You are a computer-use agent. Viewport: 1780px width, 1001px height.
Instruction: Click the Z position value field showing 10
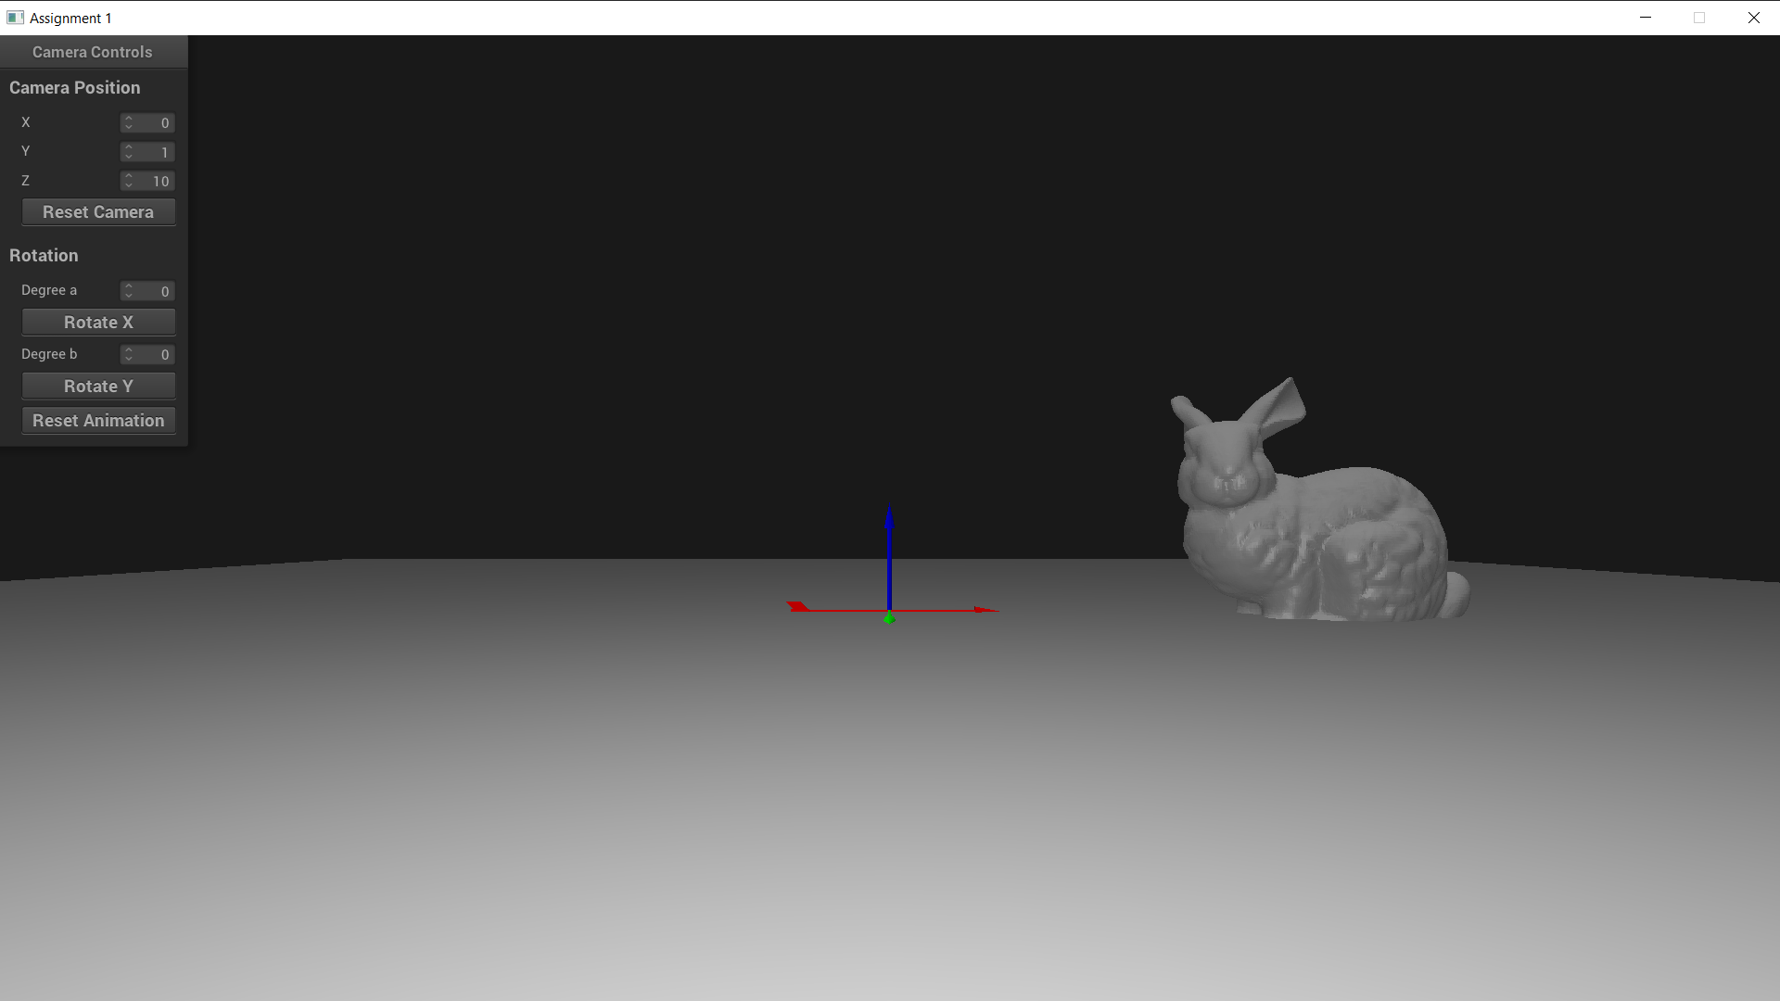click(x=156, y=181)
